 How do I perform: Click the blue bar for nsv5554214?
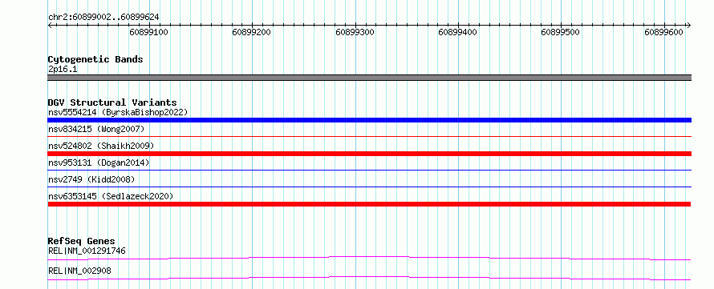(x=369, y=120)
